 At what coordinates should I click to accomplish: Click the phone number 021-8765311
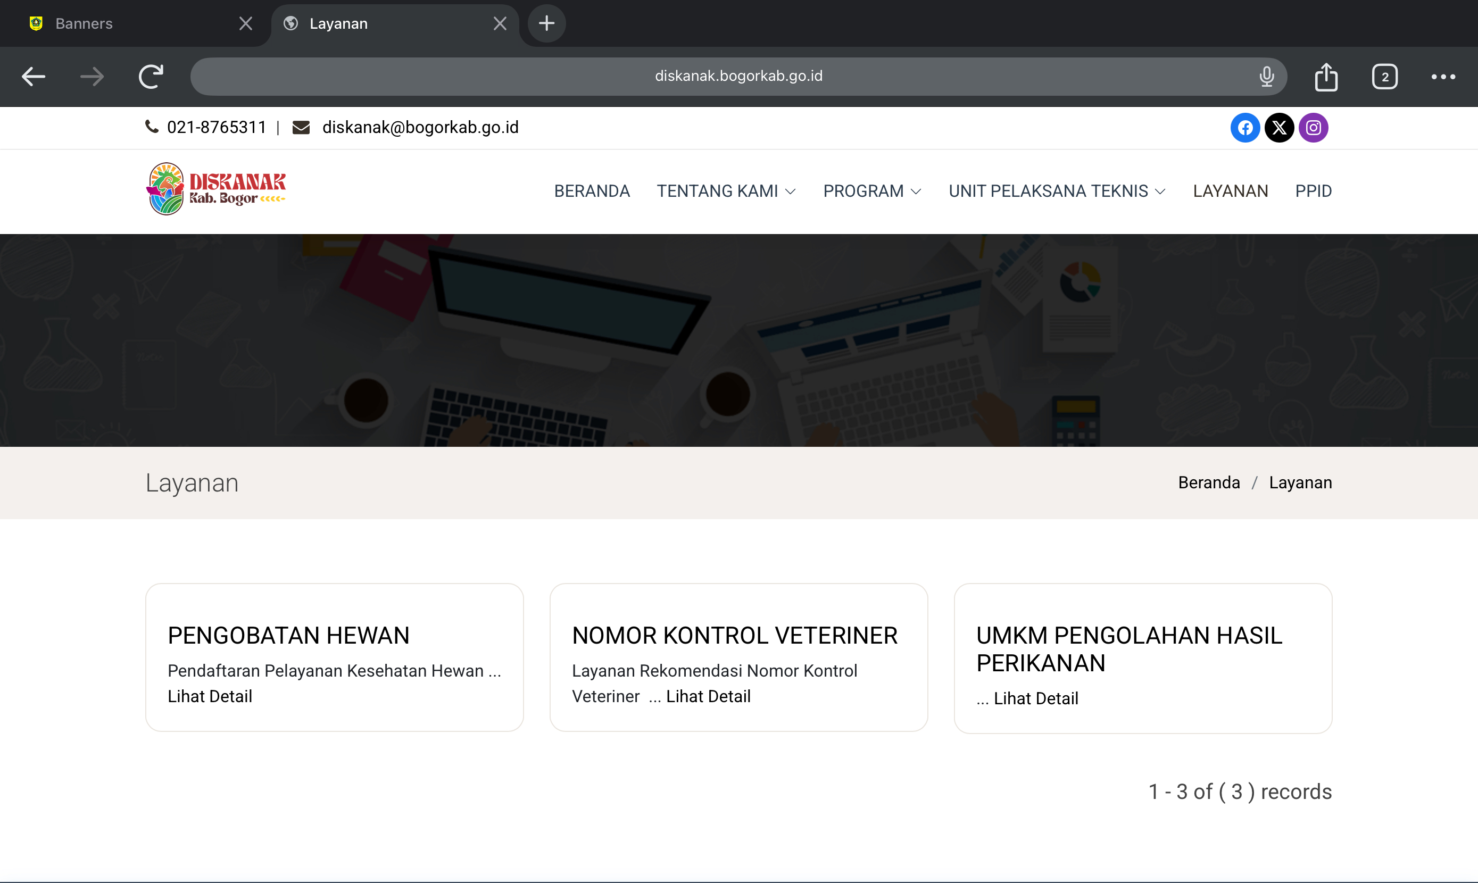click(x=217, y=127)
